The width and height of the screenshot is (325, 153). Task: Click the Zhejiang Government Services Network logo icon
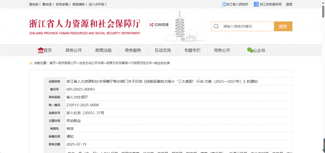pyautogui.click(x=256, y=4)
